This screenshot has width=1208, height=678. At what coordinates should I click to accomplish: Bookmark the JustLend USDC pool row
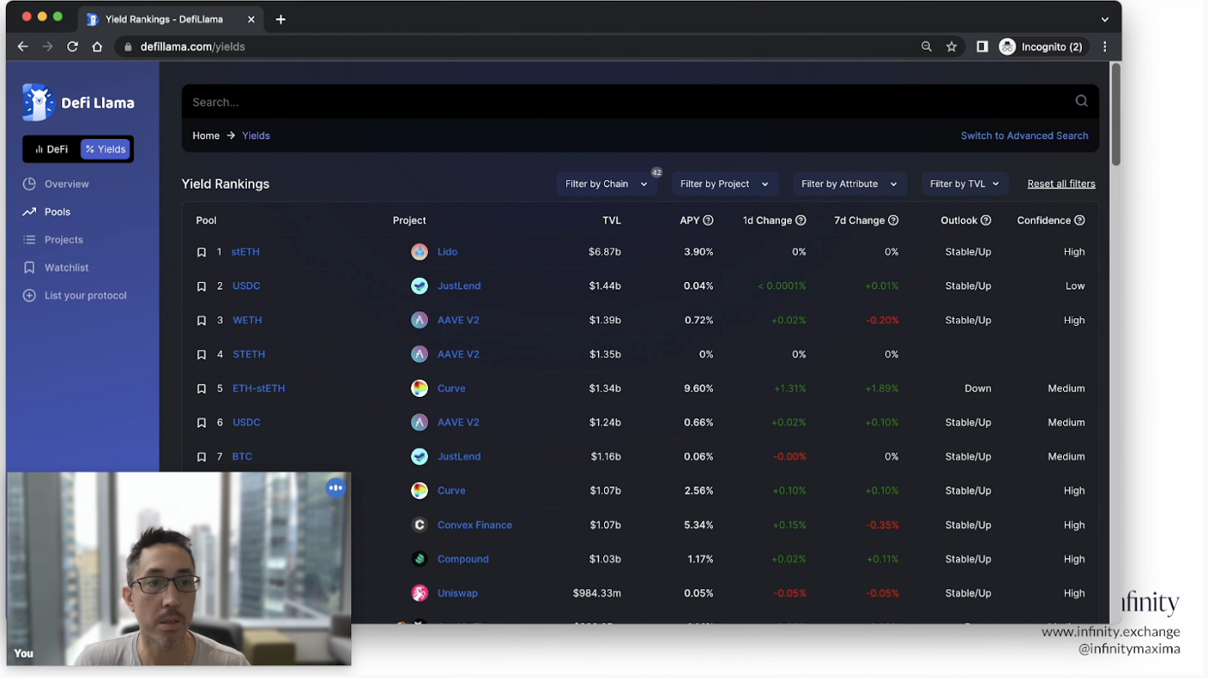[x=201, y=286]
